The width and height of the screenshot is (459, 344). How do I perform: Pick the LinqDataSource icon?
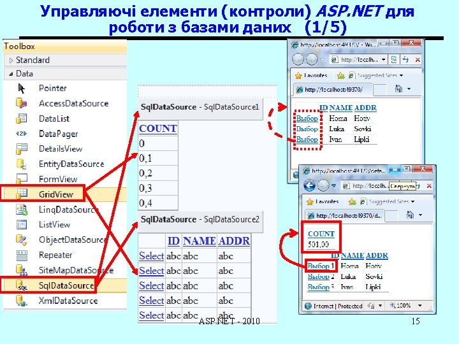tap(22, 210)
